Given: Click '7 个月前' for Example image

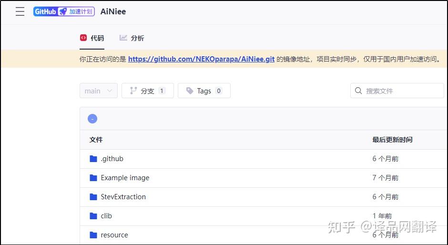Looking at the screenshot, I should point(386,178).
